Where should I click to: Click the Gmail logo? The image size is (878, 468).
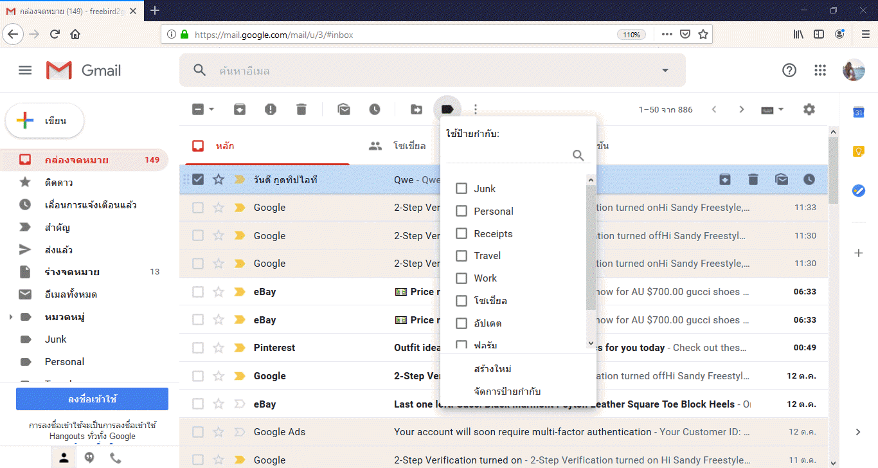pos(84,71)
